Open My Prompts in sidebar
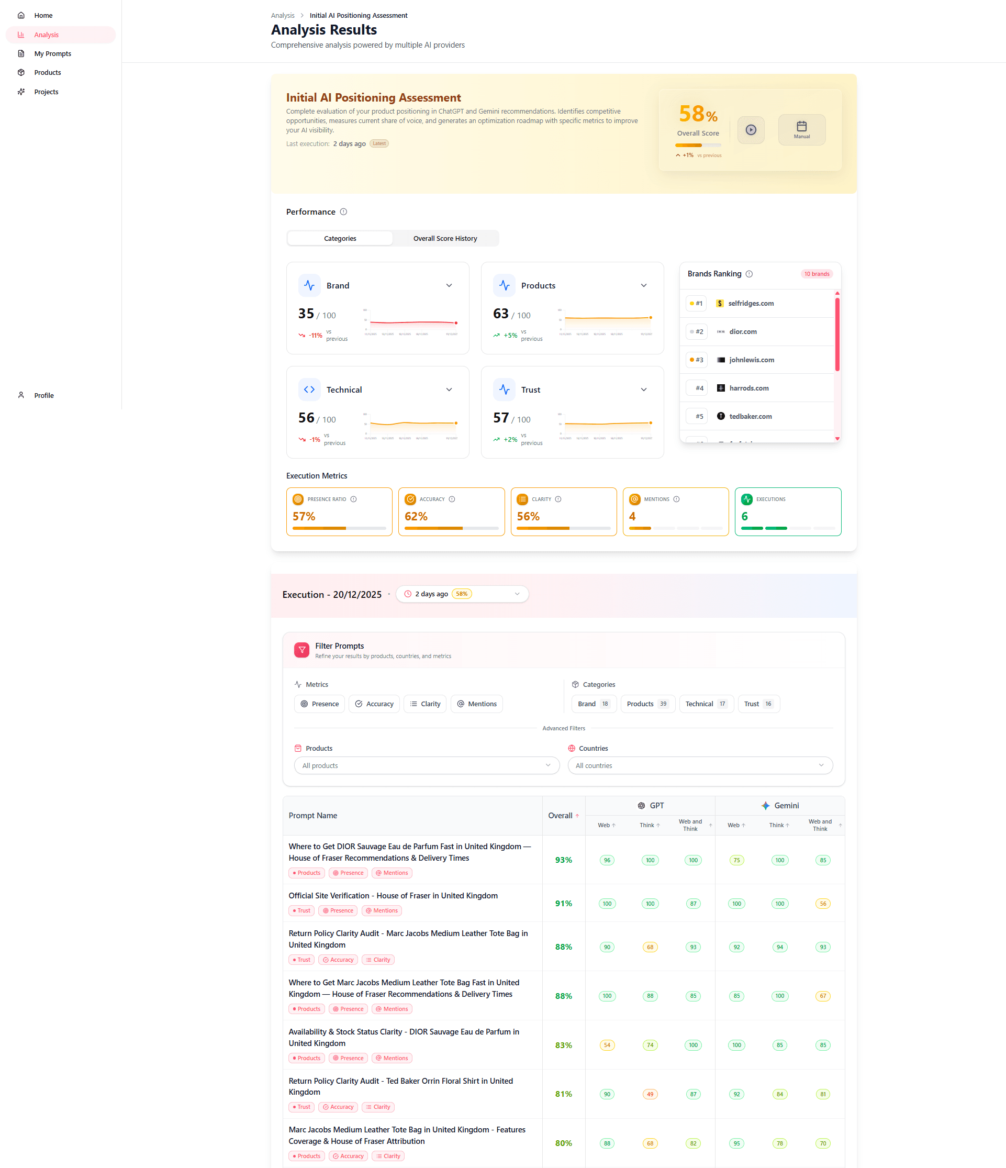Viewport: 1006px width, 1168px height. click(52, 53)
